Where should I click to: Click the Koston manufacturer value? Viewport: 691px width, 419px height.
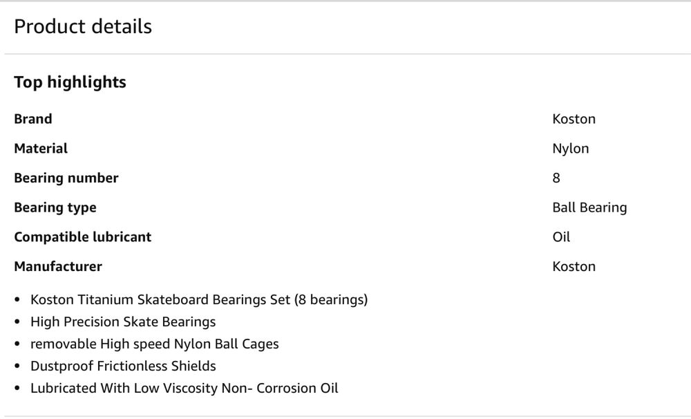coord(574,267)
